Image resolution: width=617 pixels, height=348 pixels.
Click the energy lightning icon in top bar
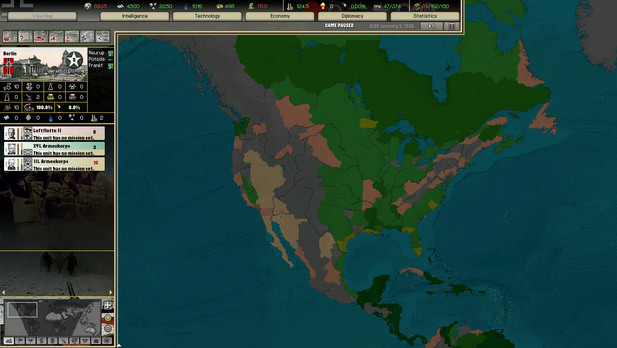[88, 6]
